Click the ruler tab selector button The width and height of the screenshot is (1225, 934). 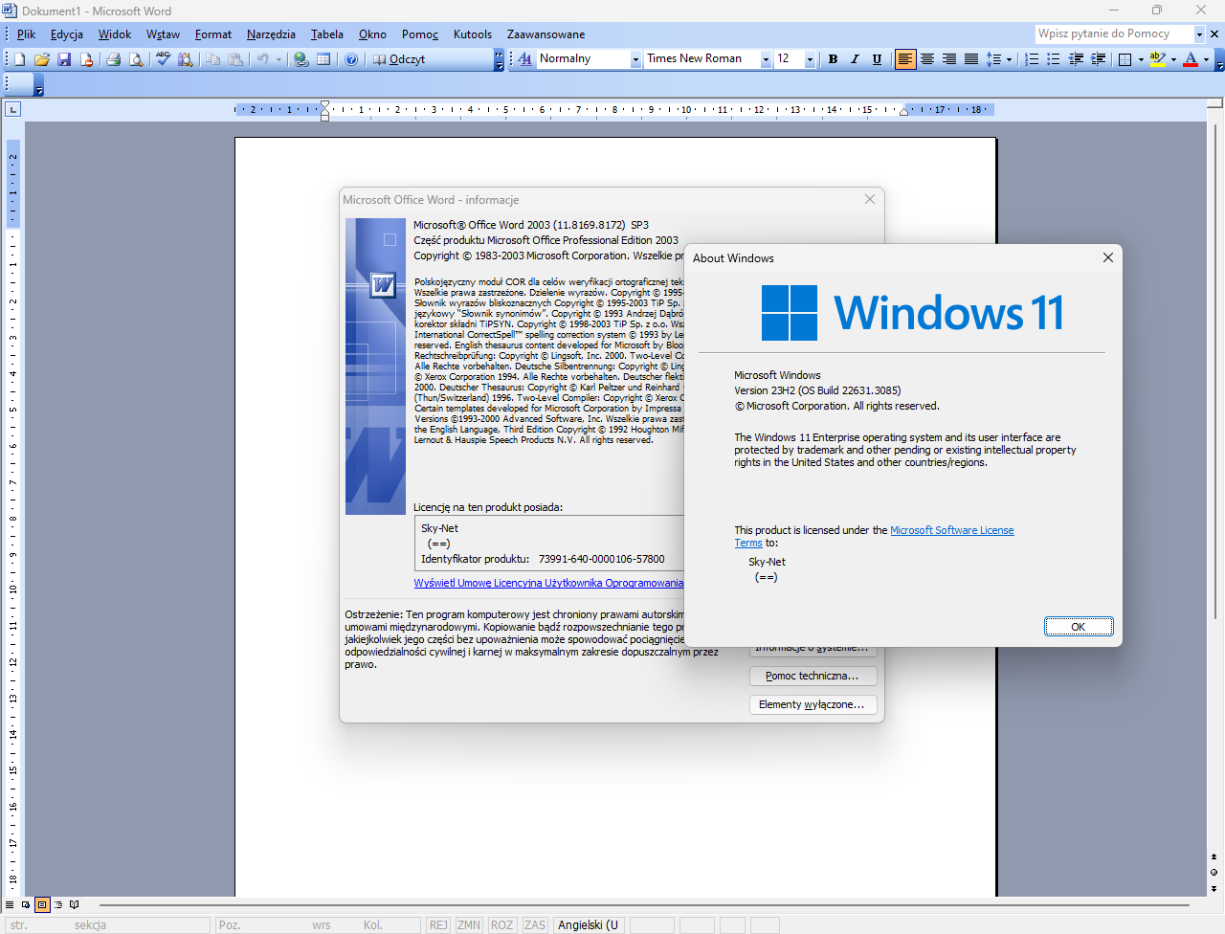[x=12, y=110]
